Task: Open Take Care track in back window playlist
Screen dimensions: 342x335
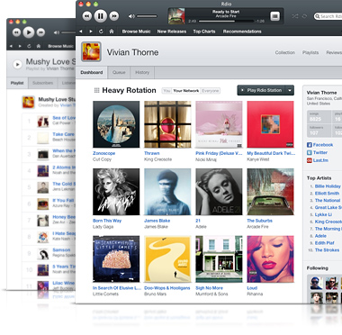Action: 63,134
